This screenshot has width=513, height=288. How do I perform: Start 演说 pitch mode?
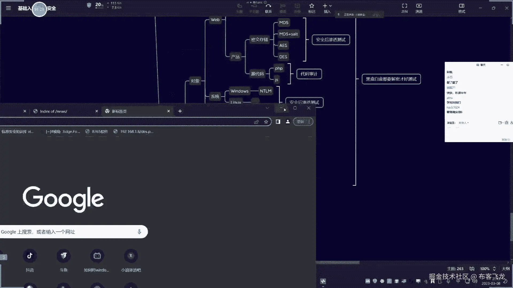[419, 8]
